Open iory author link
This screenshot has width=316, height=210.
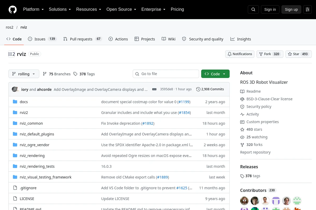tap(25, 89)
